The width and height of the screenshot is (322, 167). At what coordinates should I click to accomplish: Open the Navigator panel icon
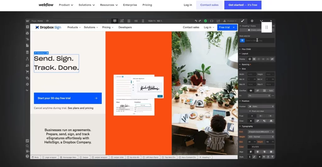(x=28, y=39)
